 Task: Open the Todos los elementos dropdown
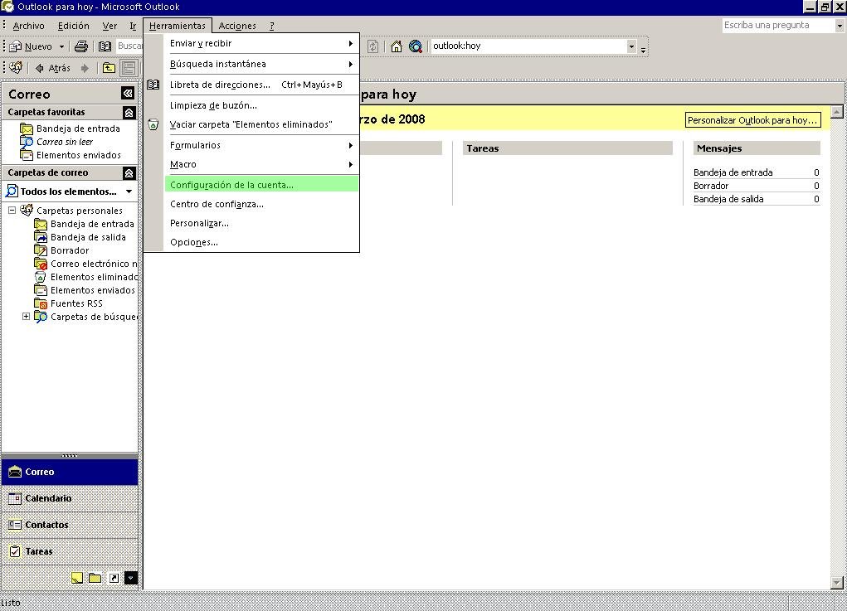point(129,192)
